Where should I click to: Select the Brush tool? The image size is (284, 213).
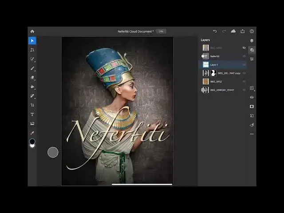pyautogui.click(x=32, y=68)
